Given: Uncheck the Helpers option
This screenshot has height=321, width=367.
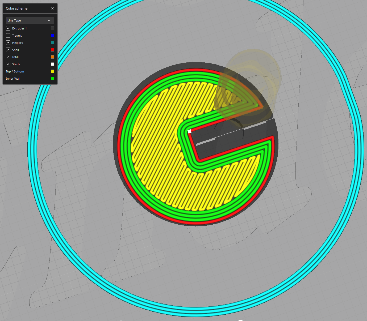Looking at the screenshot, I should (8, 42).
